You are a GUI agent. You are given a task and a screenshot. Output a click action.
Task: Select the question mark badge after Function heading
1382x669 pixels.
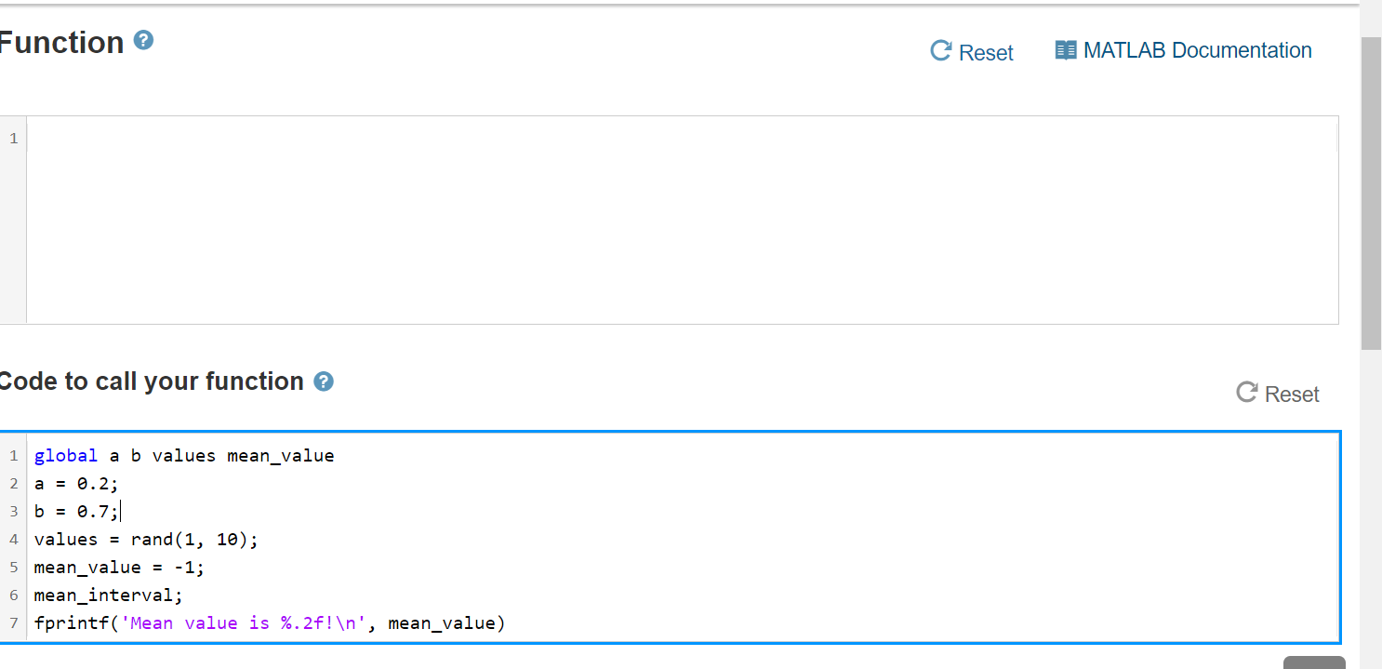tap(142, 41)
